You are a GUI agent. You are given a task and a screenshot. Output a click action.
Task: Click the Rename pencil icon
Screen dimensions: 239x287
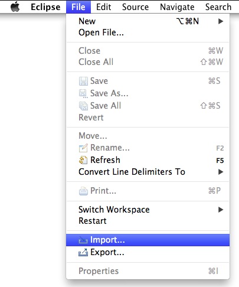coord(83,148)
